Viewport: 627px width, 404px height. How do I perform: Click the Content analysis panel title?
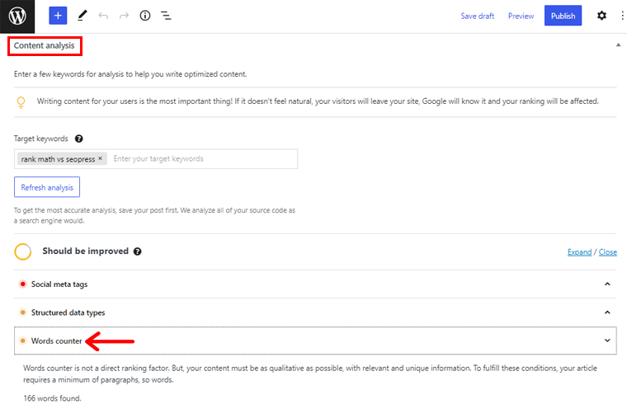45,45
